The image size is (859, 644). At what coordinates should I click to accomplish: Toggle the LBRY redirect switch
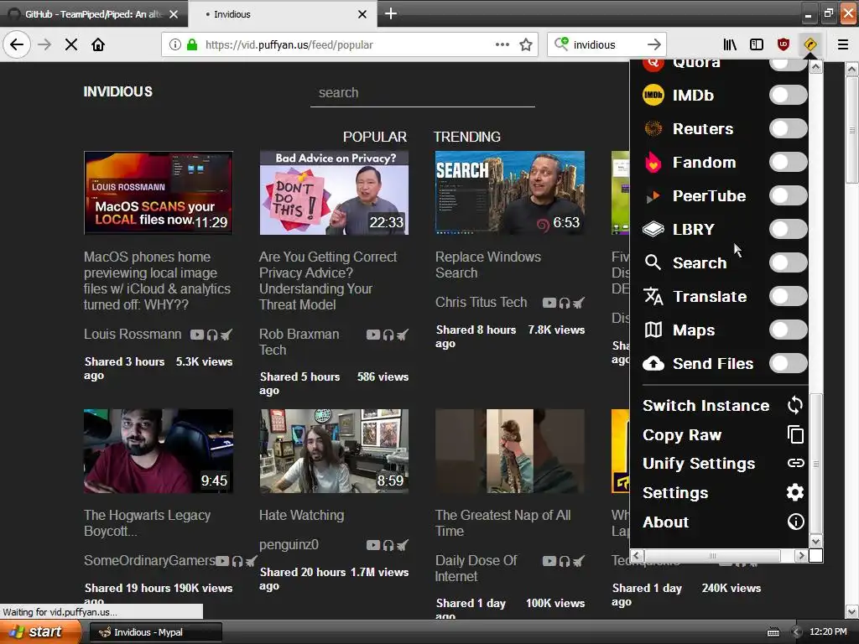pos(788,229)
